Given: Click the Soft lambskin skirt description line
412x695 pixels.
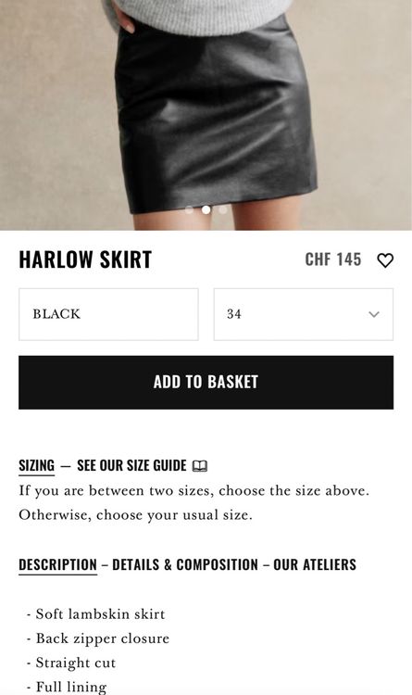Looking at the screenshot, I should [x=96, y=614].
